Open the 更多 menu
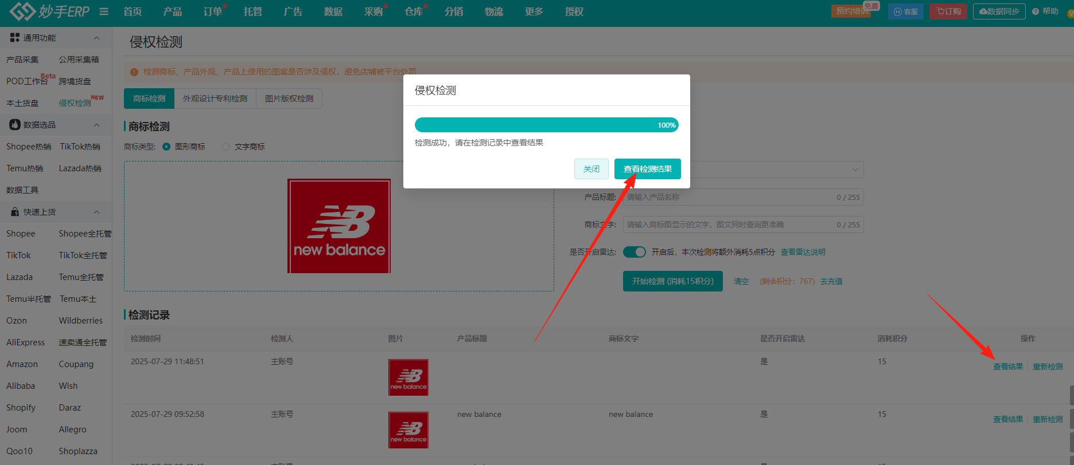The height and width of the screenshot is (465, 1074). click(534, 11)
